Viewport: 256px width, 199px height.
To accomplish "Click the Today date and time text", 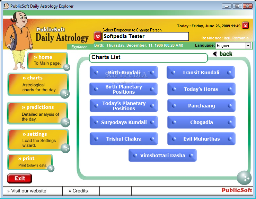I will coord(209,26).
